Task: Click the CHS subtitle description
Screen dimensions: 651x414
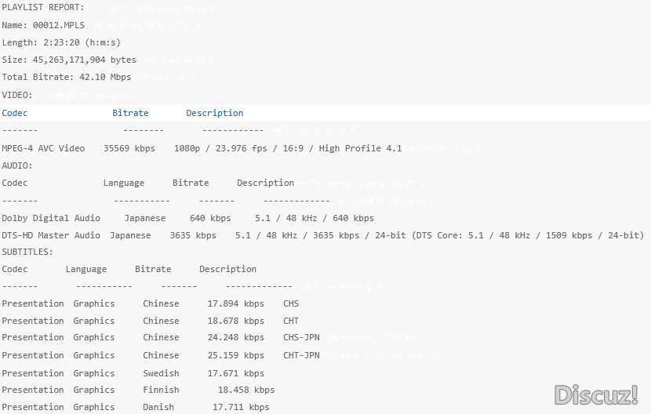Action: click(x=291, y=303)
